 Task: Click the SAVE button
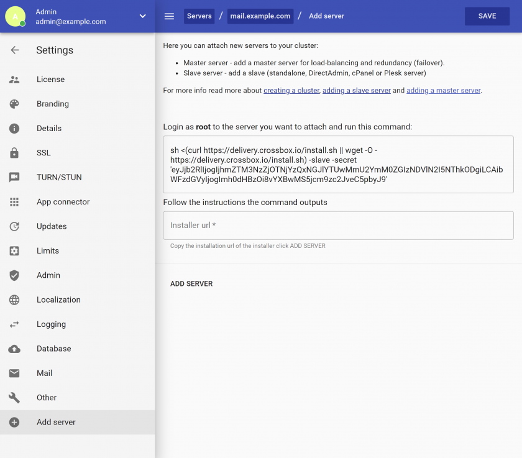click(487, 16)
